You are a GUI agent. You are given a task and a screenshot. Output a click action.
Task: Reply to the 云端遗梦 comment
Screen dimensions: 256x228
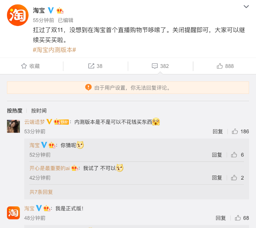(218, 132)
